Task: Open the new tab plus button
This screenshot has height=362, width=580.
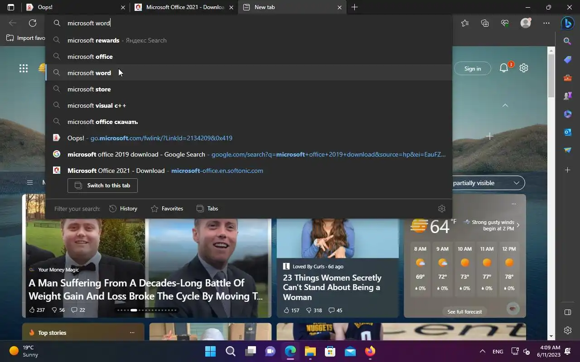Action: click(354, 7)
